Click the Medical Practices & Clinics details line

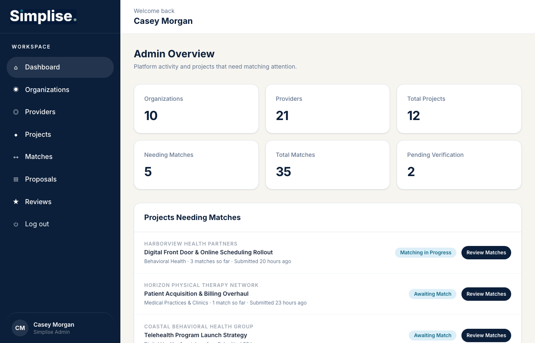coord(225,303)
